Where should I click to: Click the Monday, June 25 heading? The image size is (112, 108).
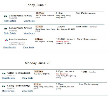38,63
